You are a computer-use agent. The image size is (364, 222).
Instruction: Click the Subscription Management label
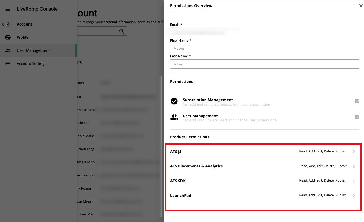click(208, 100)
